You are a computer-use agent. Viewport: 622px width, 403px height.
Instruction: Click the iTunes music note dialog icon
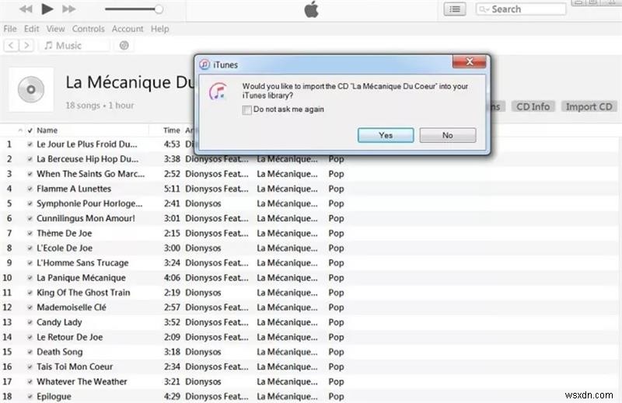218,91
